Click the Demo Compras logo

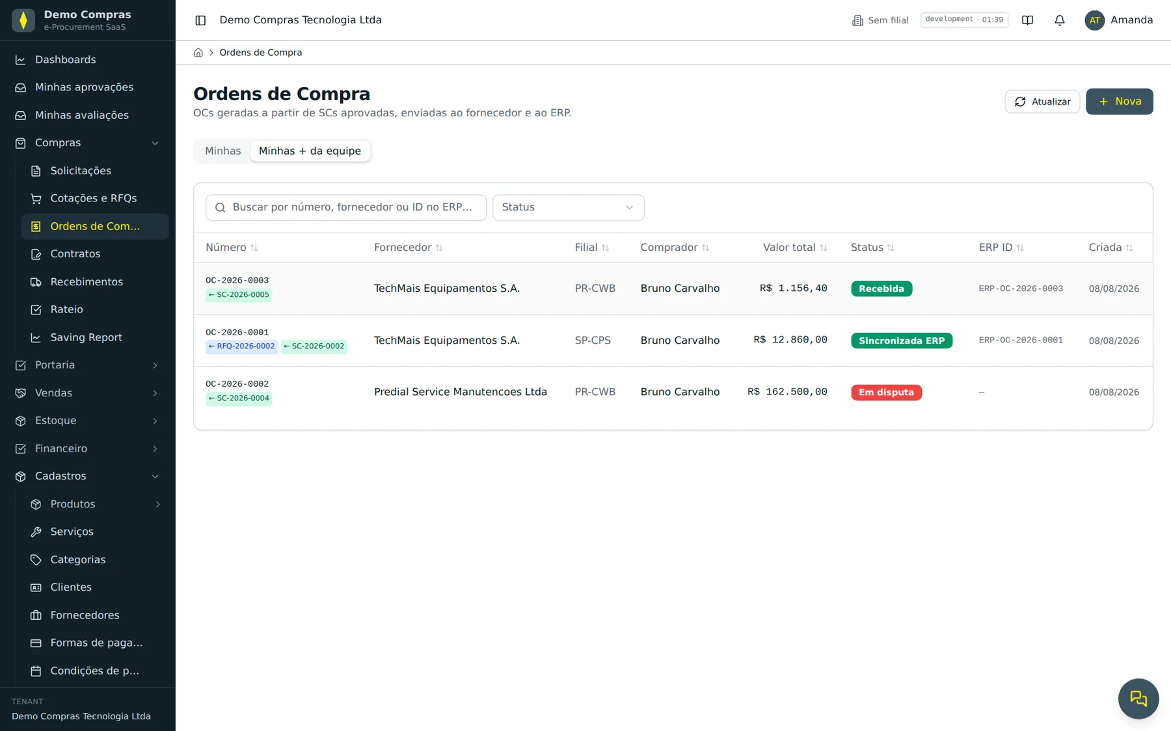23,20
